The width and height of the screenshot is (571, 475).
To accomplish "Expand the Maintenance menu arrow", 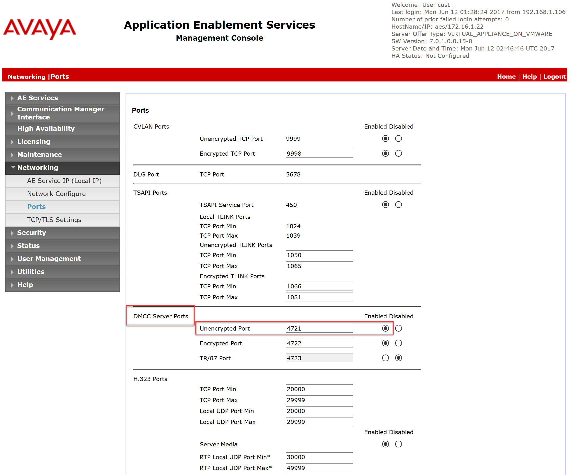I will [12, 155].
